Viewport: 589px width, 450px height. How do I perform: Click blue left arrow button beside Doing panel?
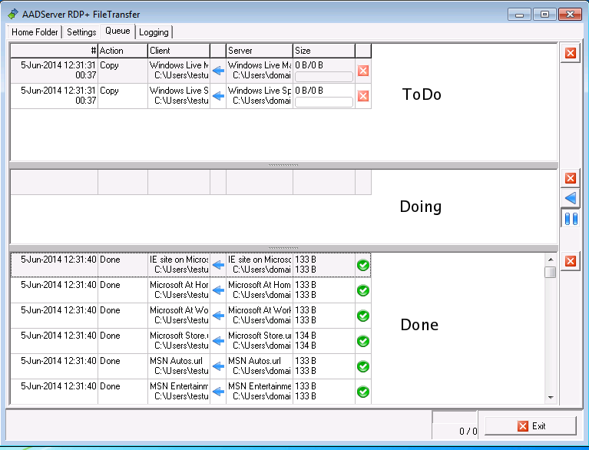[570, 199]
